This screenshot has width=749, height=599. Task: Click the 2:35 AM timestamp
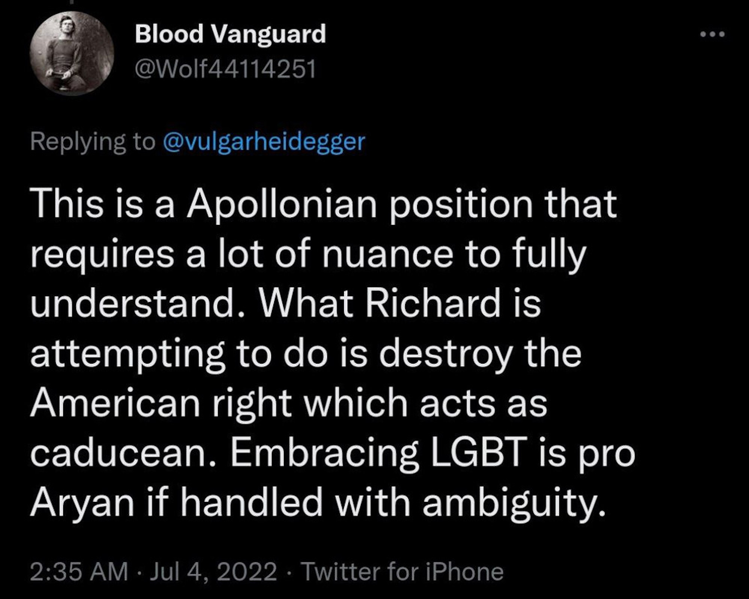point(79,572)
